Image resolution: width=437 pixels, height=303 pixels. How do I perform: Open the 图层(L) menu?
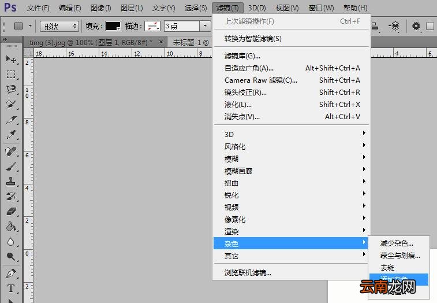[132, 8]
